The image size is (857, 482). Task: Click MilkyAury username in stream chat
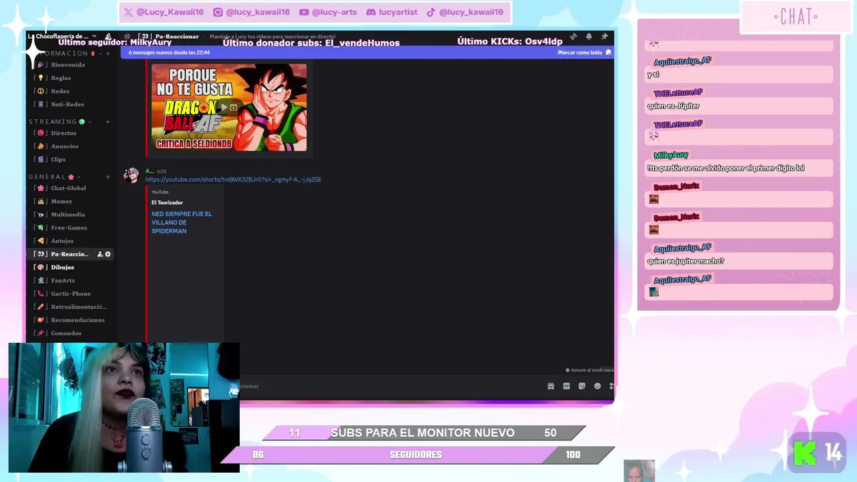coord(671,155)
